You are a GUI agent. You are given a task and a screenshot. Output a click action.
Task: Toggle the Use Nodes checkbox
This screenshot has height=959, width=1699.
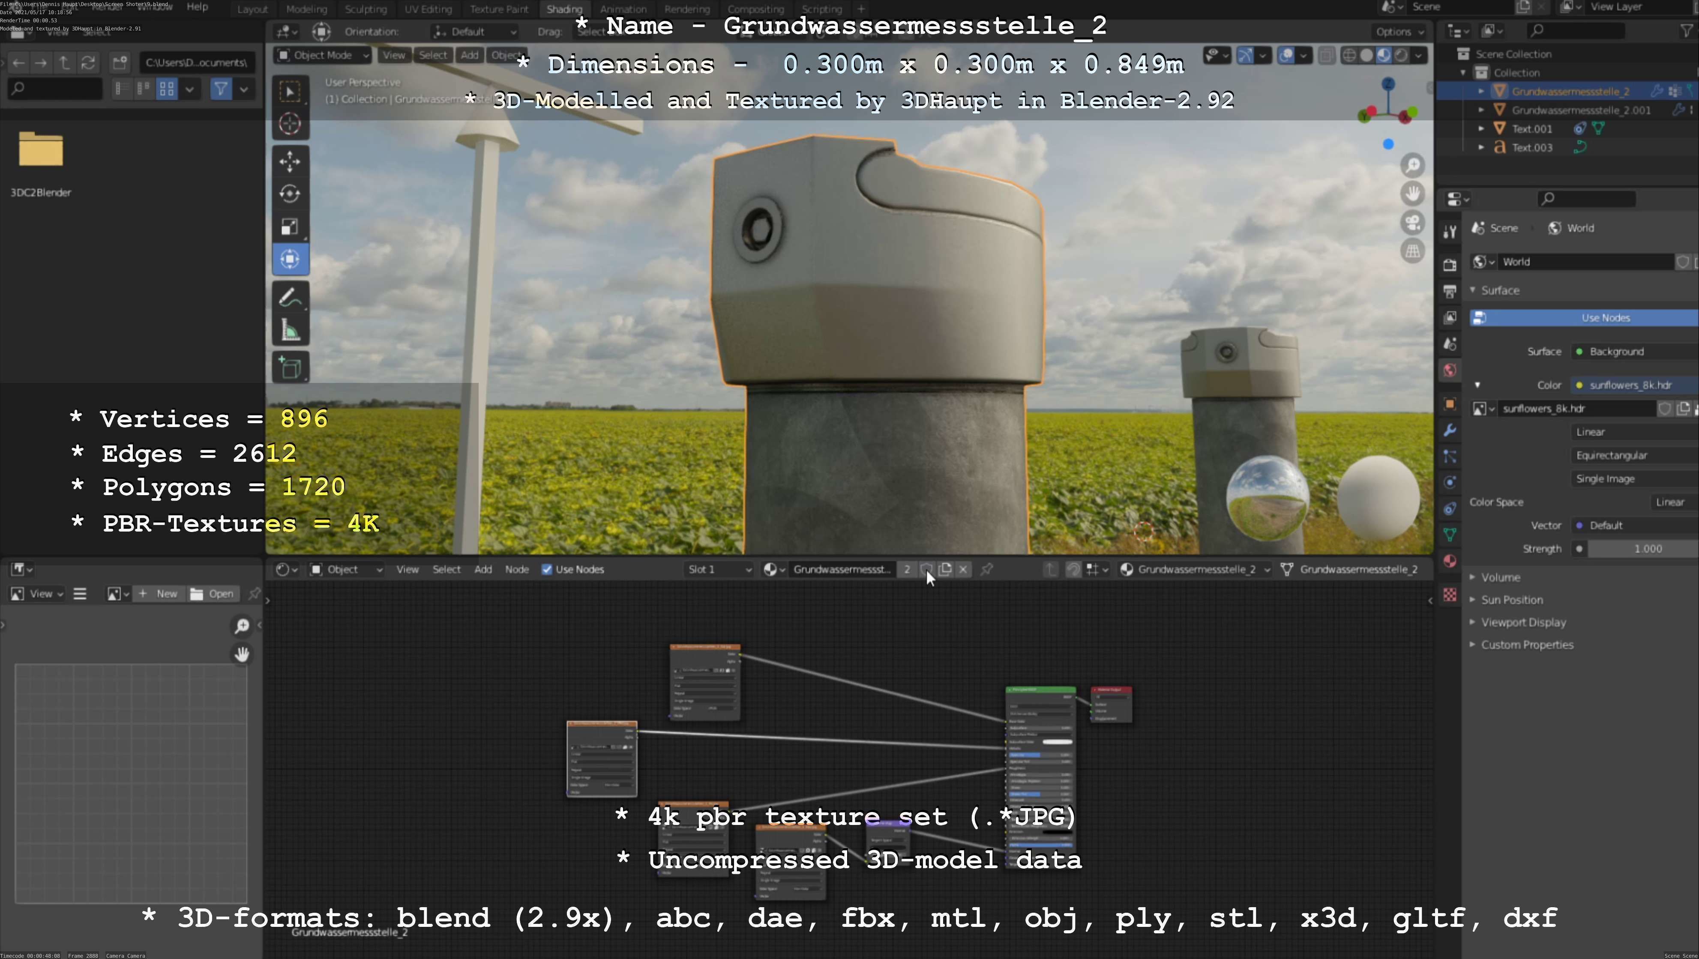click(547, 570)
